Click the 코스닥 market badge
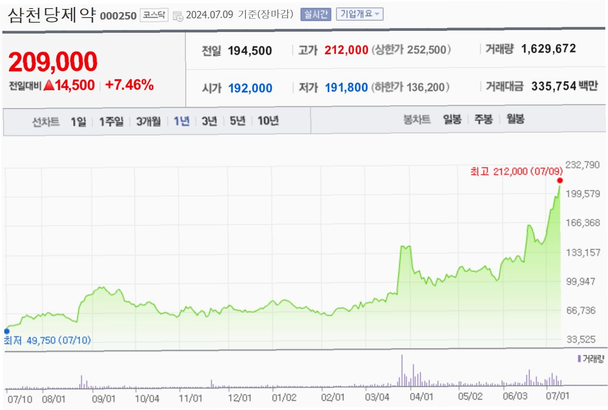608x410 pixels. pos(154,15)
